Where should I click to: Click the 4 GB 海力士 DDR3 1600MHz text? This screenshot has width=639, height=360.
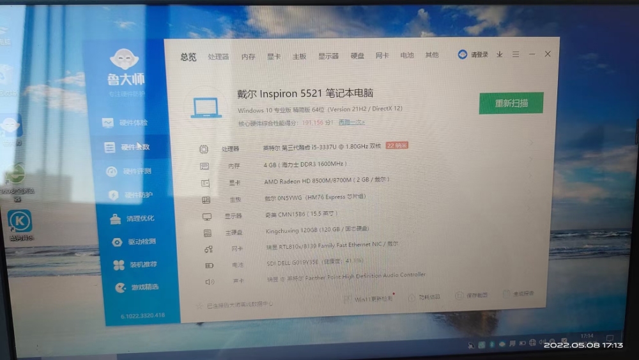(x=305, y=164)
